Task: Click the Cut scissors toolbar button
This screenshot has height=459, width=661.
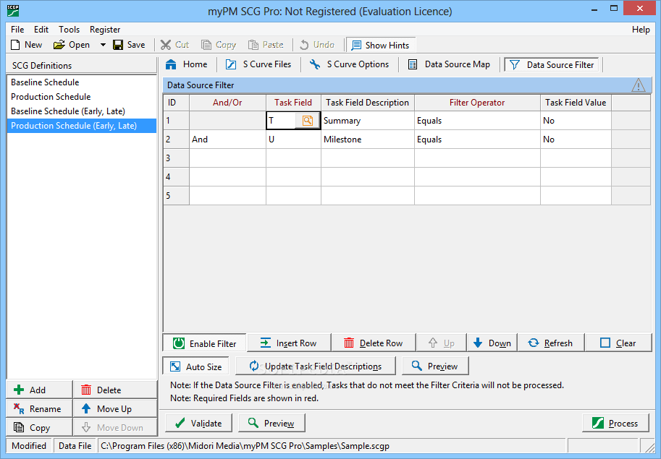Action: 174,45
